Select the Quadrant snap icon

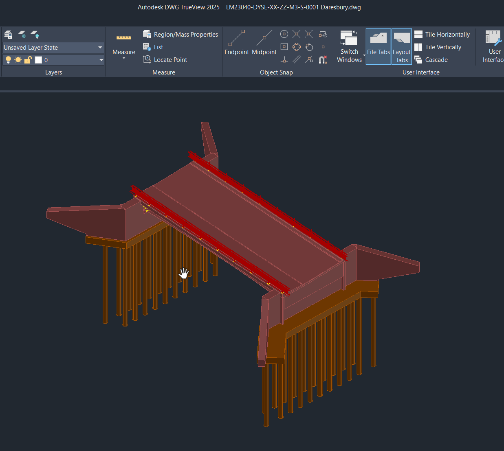pos(297,47)
